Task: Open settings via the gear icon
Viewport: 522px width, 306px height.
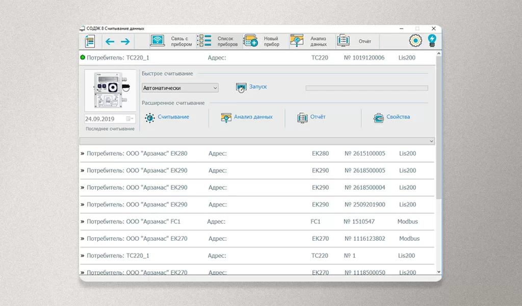Action: 416,41
